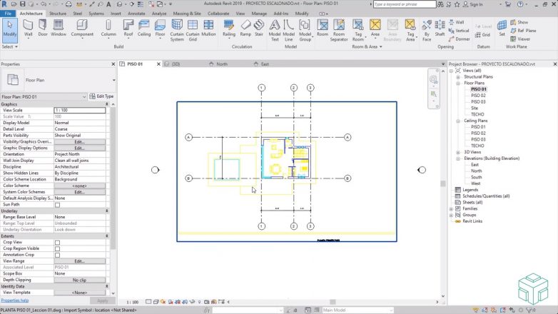Enable the Sun Path checkbox
558x314 pixels.
[58, 205]
